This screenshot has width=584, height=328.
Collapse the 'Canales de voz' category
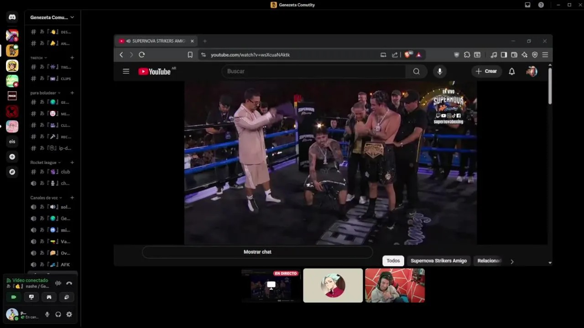(x=46, y=198)
